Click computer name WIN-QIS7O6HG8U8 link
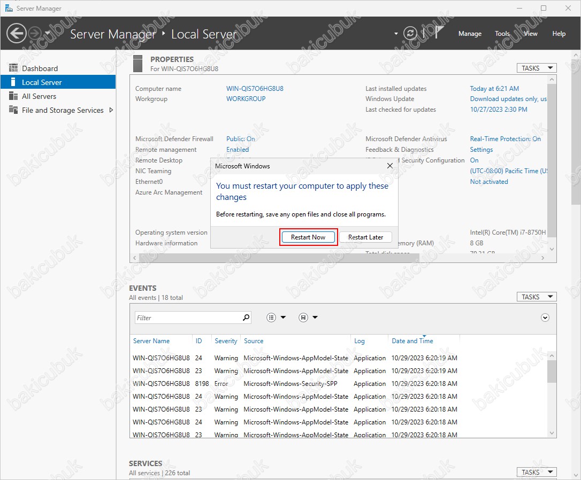The height and width of the screenshot is (480, 581). (x=255, y=88)
